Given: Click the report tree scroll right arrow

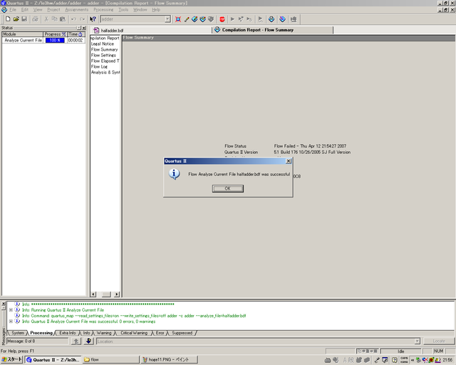Looking at the screenshot, I should [117, 294].
